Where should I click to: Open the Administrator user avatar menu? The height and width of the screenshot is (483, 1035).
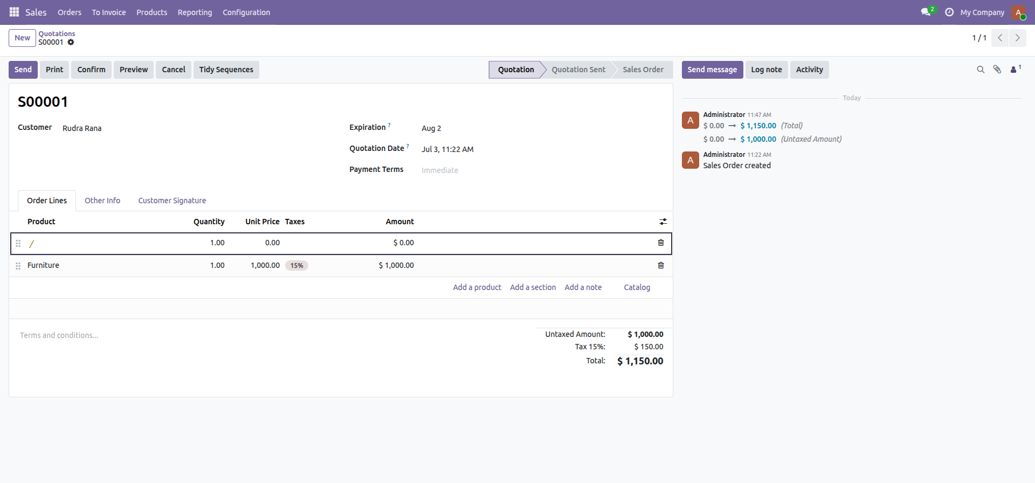click(1018, 12)
